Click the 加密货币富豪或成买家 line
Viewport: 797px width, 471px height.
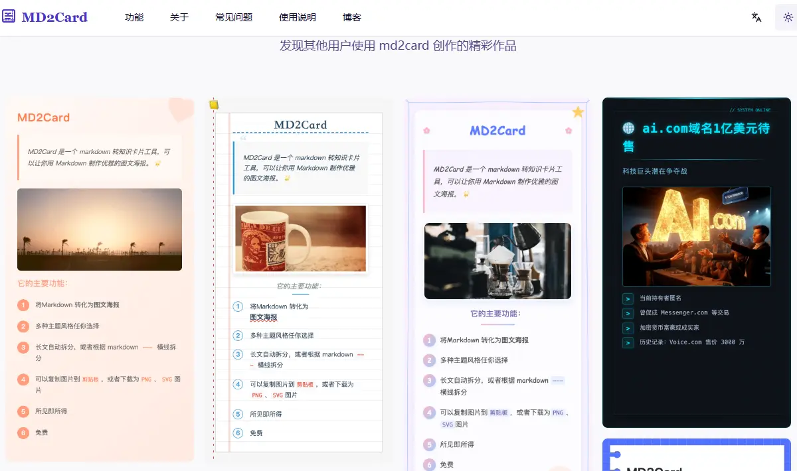(669, 328)
